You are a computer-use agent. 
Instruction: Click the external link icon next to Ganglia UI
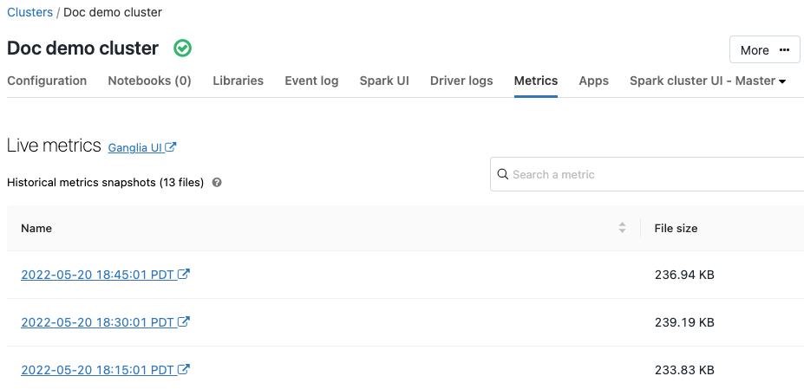click(x=171, y=147)
